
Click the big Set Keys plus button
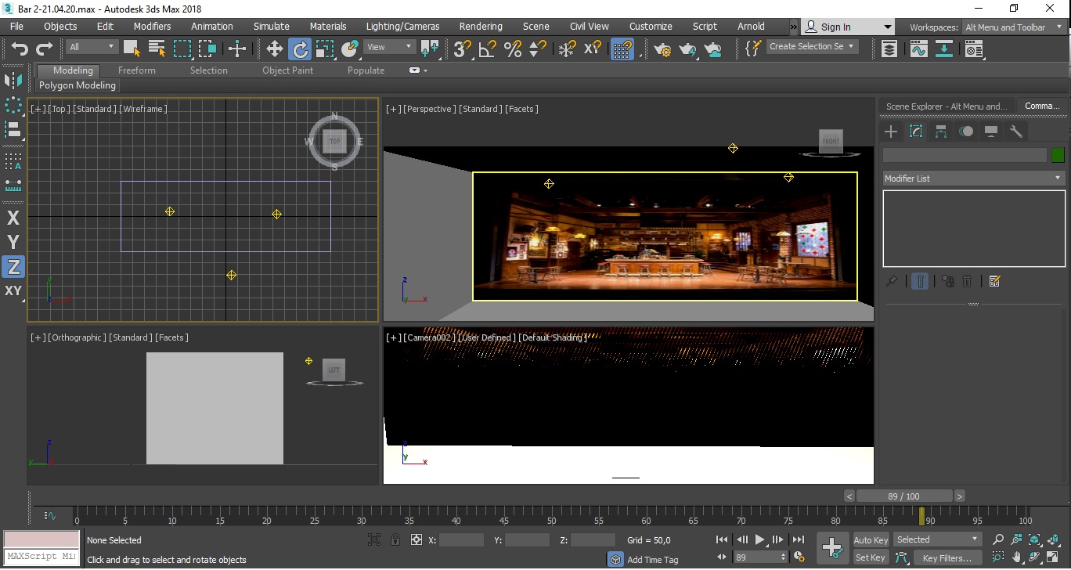click(x=832, y=547)
